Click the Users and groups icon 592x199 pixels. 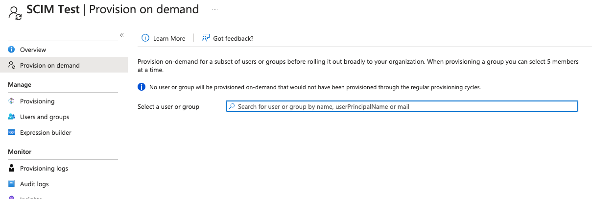coord(11,117)
